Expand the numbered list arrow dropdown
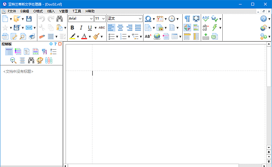This screenshot has height=167, width=272. [x=129, y=37]
